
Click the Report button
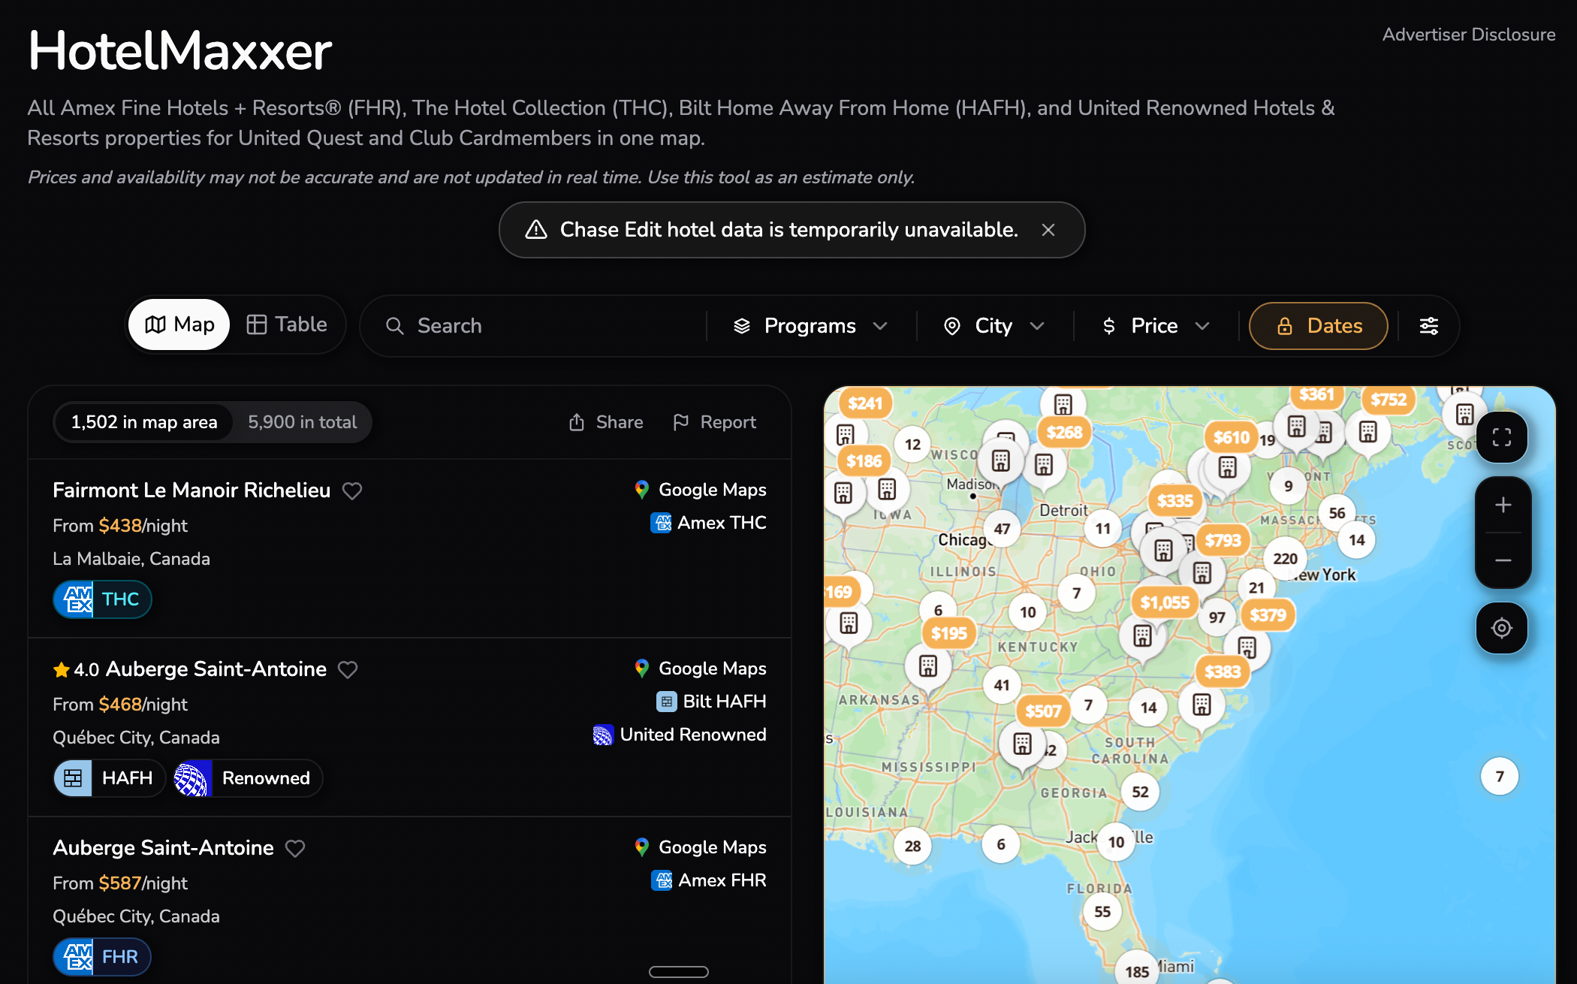(714, 422)
